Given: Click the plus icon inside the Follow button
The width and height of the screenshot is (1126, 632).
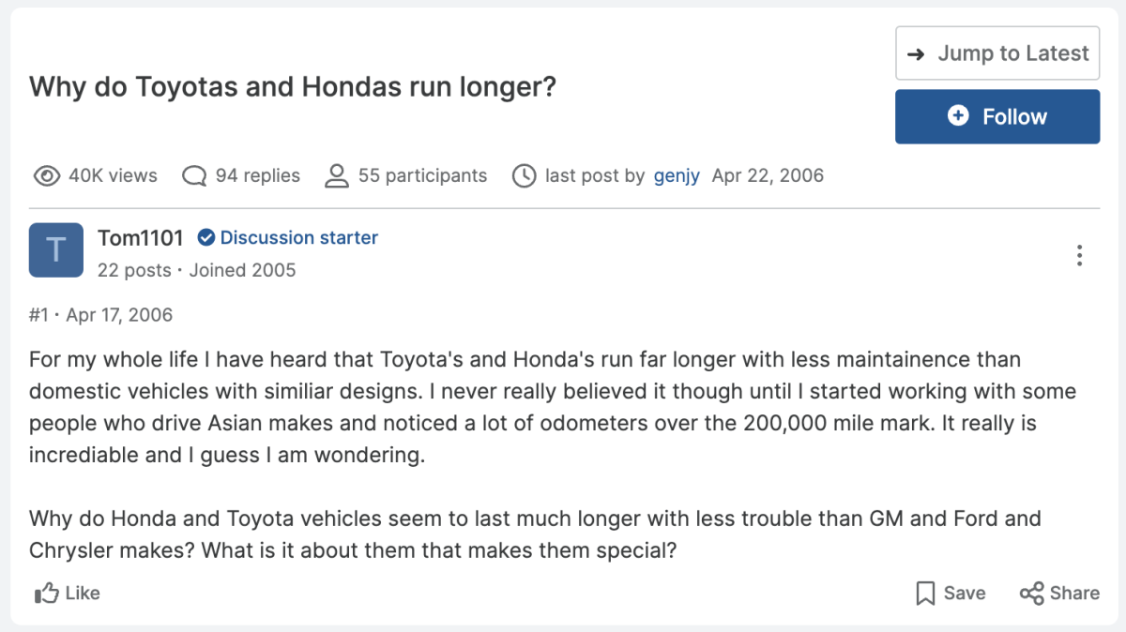Looking at the screenshot, I should pyautogui.click(x=957, y=116).
